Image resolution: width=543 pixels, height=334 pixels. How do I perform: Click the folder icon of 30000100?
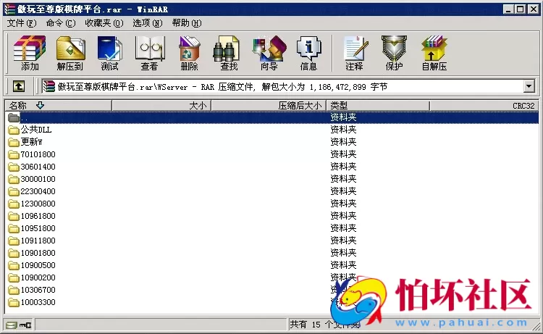pos(14,179)
